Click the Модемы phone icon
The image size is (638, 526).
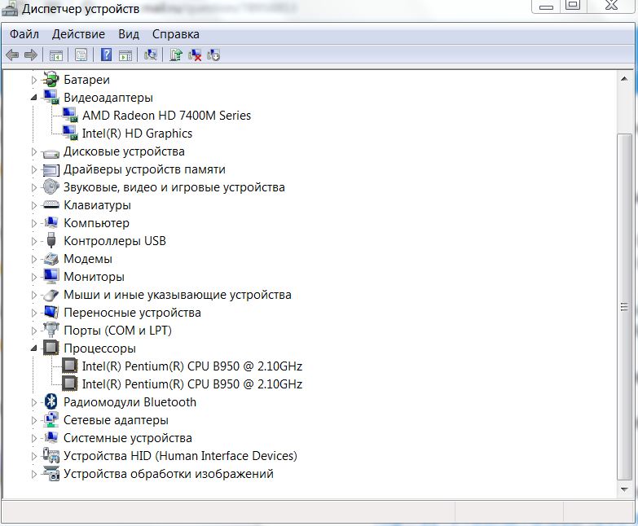[51, 259]
